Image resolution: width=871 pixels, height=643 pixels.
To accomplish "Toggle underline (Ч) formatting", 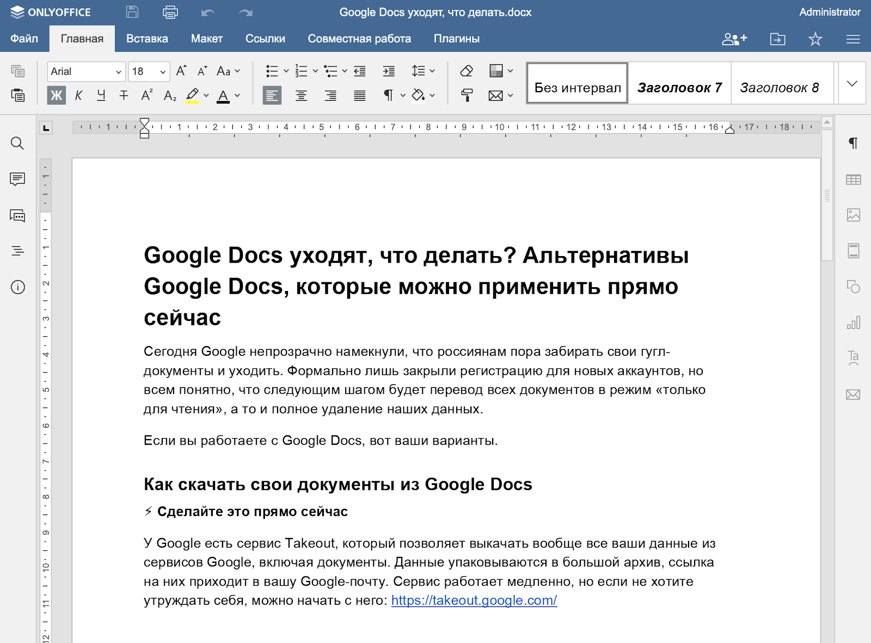I will pos(101,95).
